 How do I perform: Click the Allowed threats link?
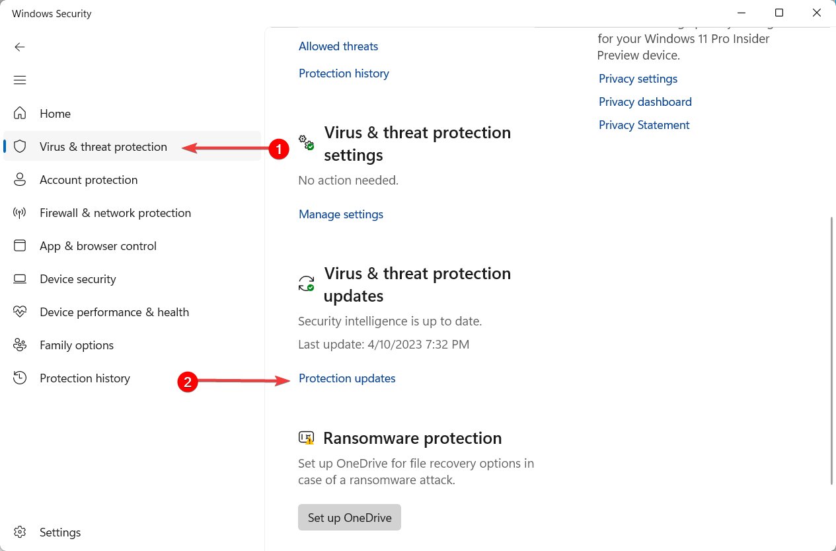click(338, 46)
